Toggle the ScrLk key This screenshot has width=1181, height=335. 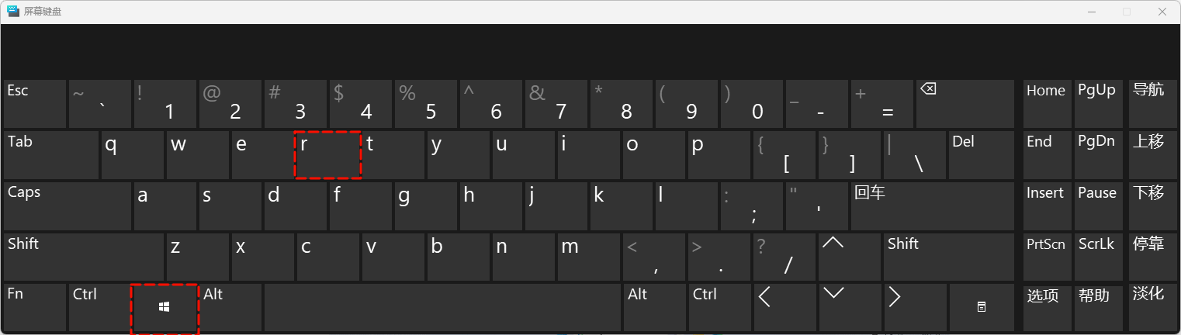click(x=1097, y=257)
